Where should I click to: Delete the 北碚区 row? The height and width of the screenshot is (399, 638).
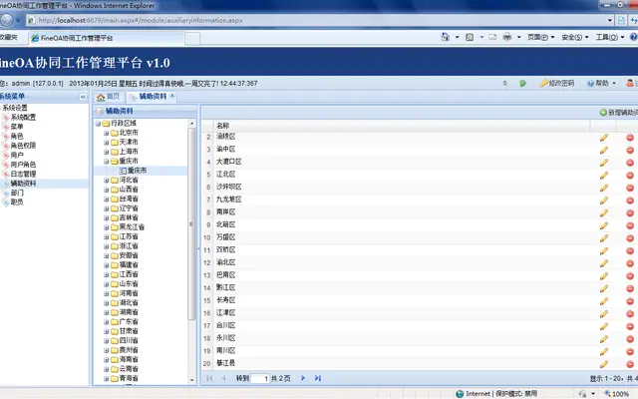630,225
